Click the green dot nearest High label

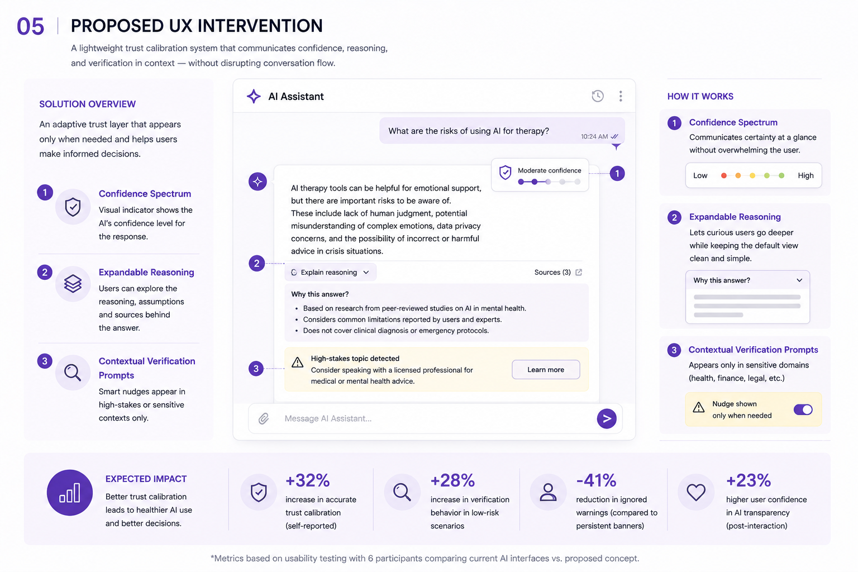coord(781,175)
